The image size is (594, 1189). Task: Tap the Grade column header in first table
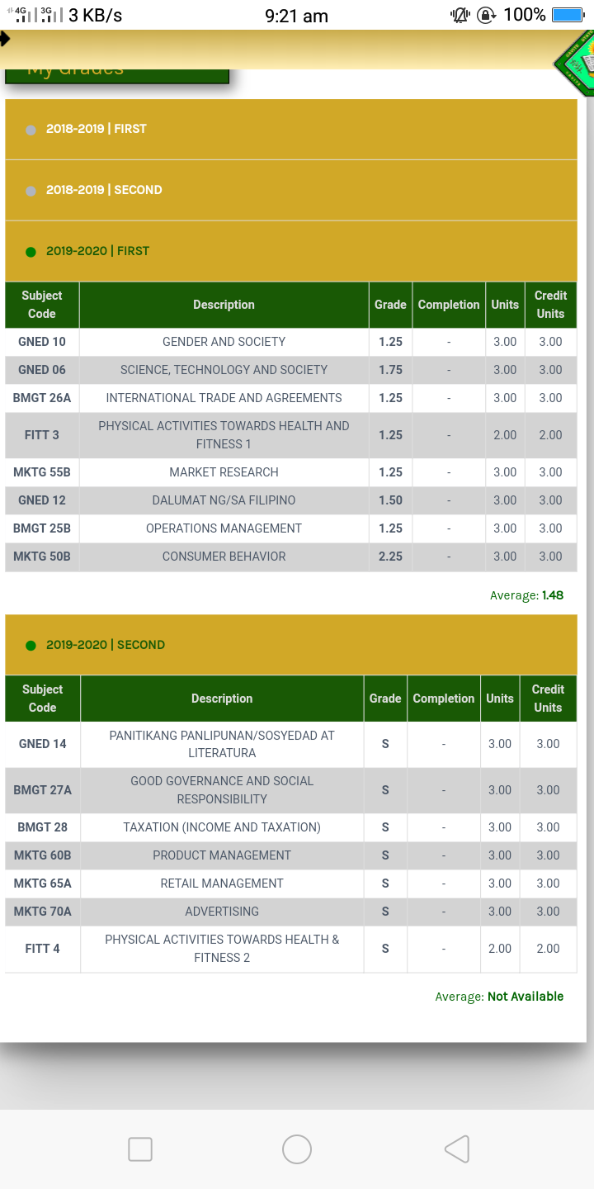(x=390, y=305)
